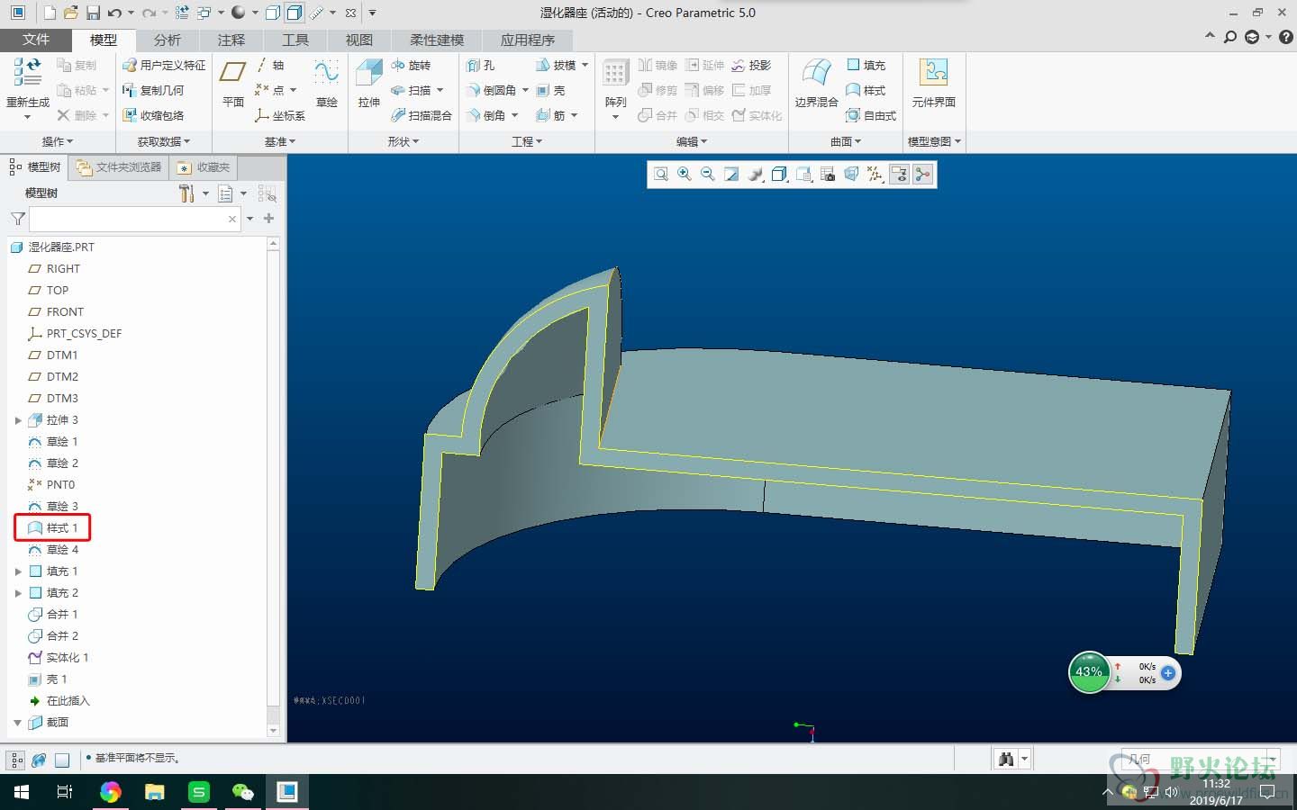Expand the 填充 1 tree node
Screen dimensions: 1297x810
18,571
